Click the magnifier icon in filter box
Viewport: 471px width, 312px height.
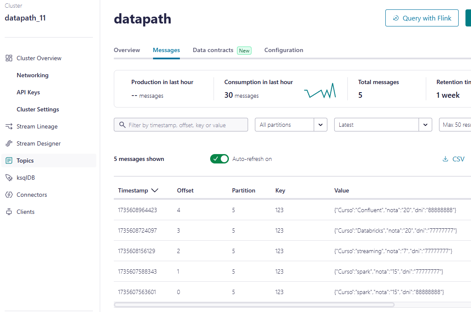coord(122,125)
